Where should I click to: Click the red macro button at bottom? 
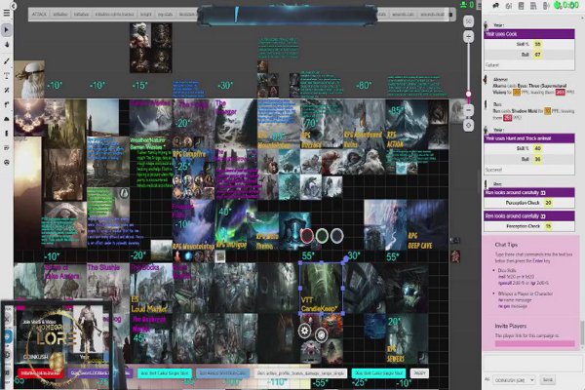40,373
